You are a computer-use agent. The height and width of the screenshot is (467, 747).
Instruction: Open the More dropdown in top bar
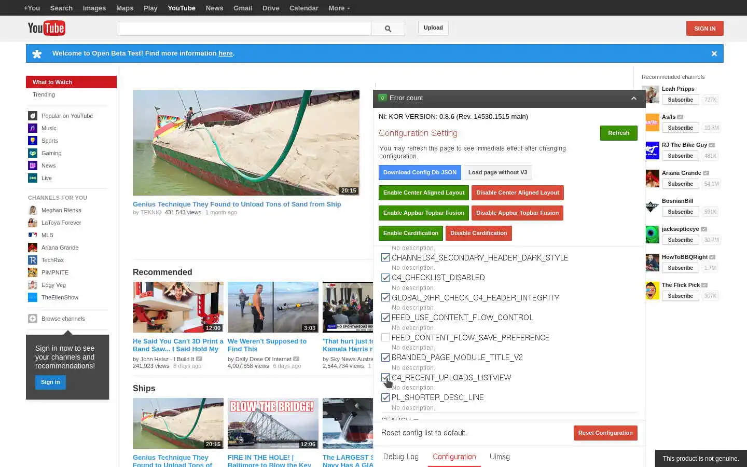(339, 8)
